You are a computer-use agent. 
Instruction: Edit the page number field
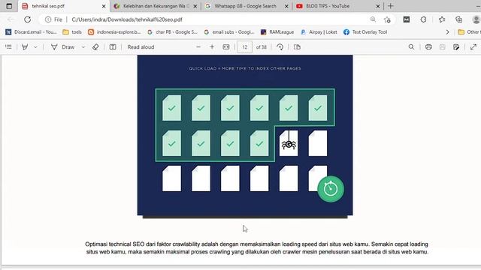pyautogui.click(x=244, y=46)
